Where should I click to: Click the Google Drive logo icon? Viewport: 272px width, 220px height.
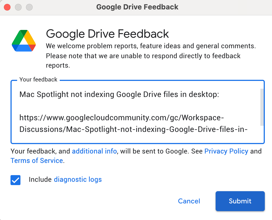pos(24,41)
